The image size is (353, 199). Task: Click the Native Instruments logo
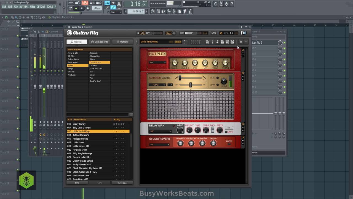pos(244,33)
